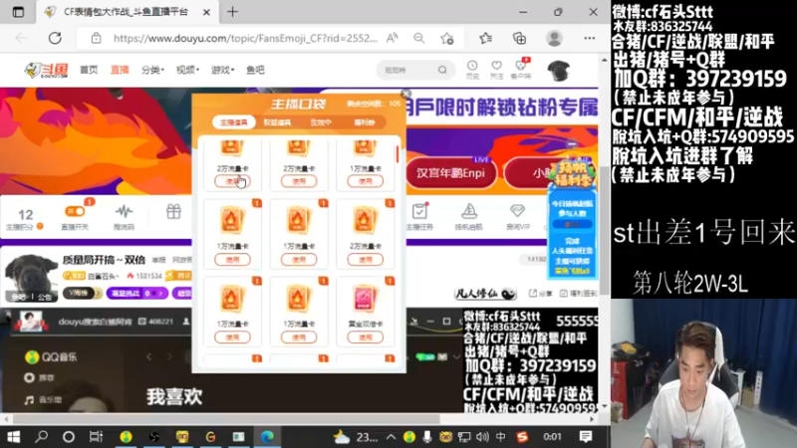This screenshot has width=797, height=448.
Task: Open the browser Favorites list icon
Action: [485, 38]
